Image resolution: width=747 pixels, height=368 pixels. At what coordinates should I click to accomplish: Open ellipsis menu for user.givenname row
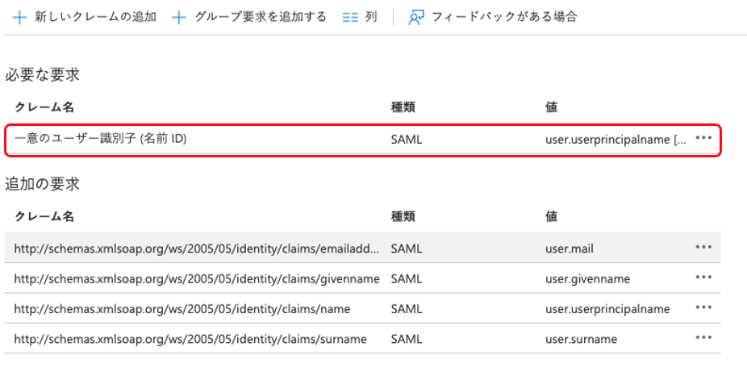click(703, 278)
